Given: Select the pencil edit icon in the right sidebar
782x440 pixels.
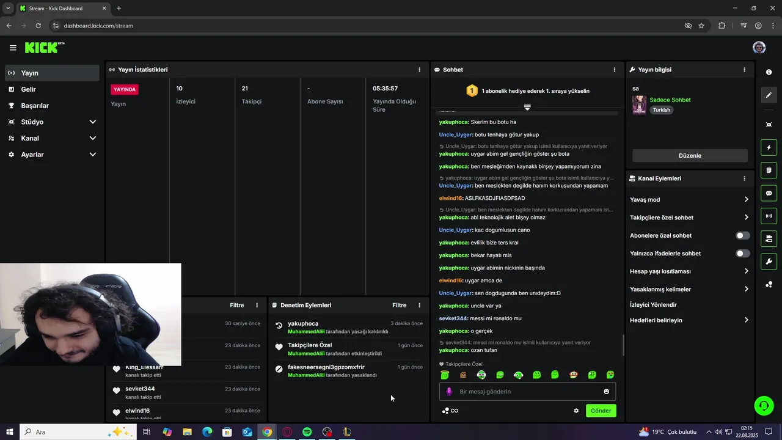Looking at the screenshot, I should [769, 95].
